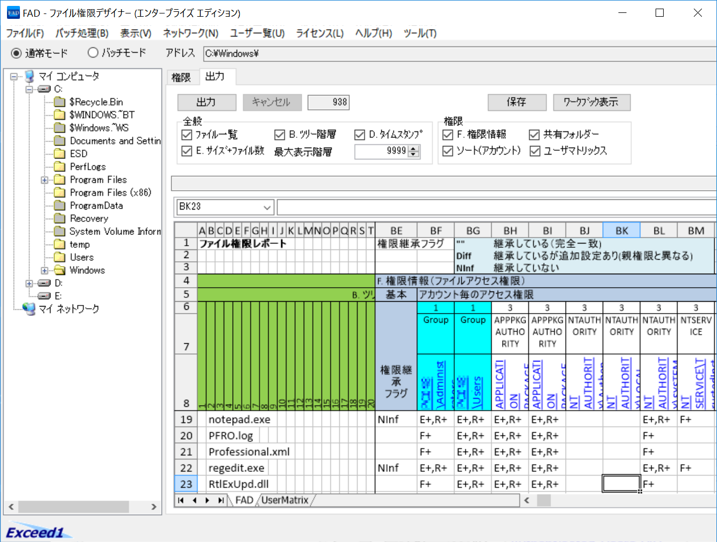Image resolution: width=717 pixels, height=542 pixels.
Task: Click the 出力 button
Action: [x=207, y=102]
